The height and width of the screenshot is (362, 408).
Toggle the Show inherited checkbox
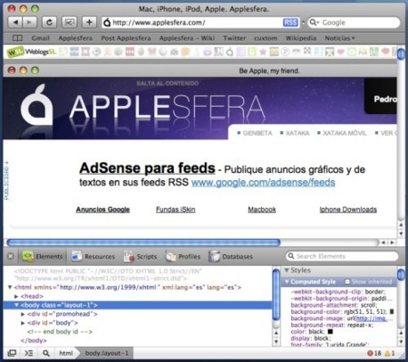pyautogui.click(x=347, y=281)
